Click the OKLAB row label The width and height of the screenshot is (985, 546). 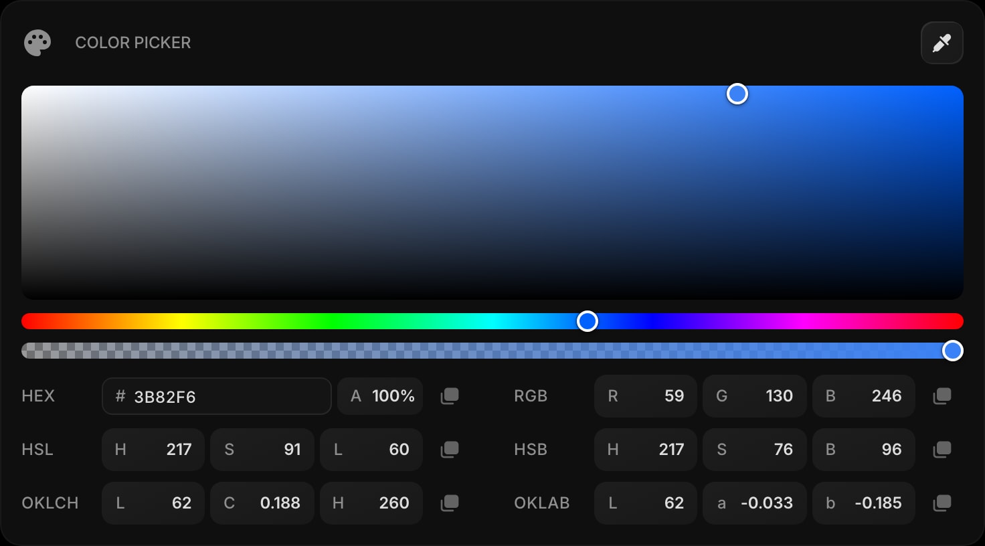tap(542, 503)
